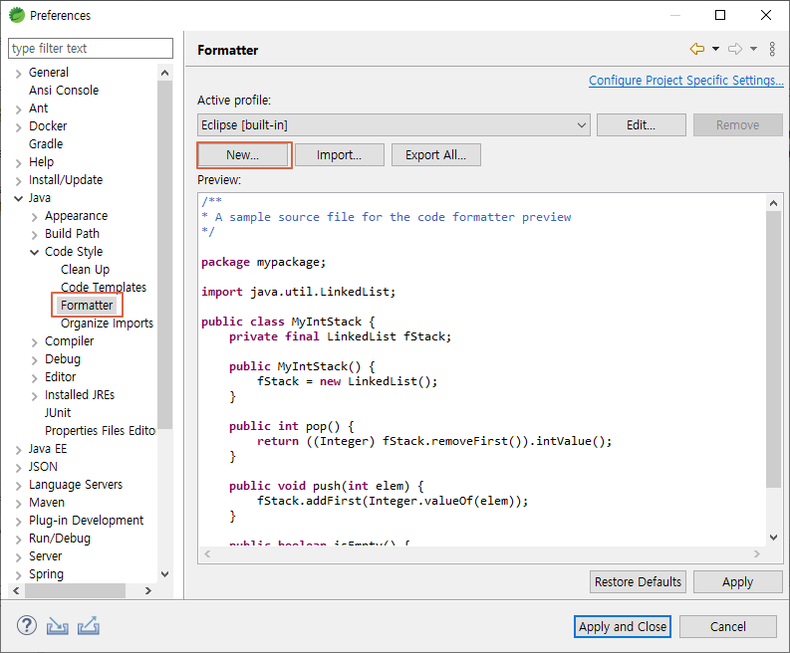
Task: Click tree horizontal scroll right arrow
Action: coord(148,590)
